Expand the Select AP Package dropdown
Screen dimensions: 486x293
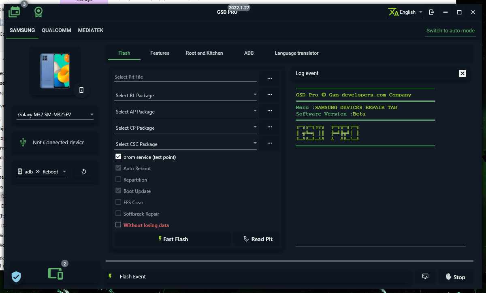[x=185, y=111]
